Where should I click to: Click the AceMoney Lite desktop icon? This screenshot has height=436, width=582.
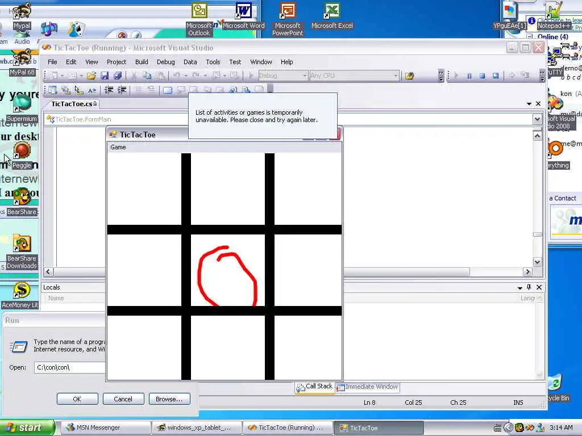[20, 295]
